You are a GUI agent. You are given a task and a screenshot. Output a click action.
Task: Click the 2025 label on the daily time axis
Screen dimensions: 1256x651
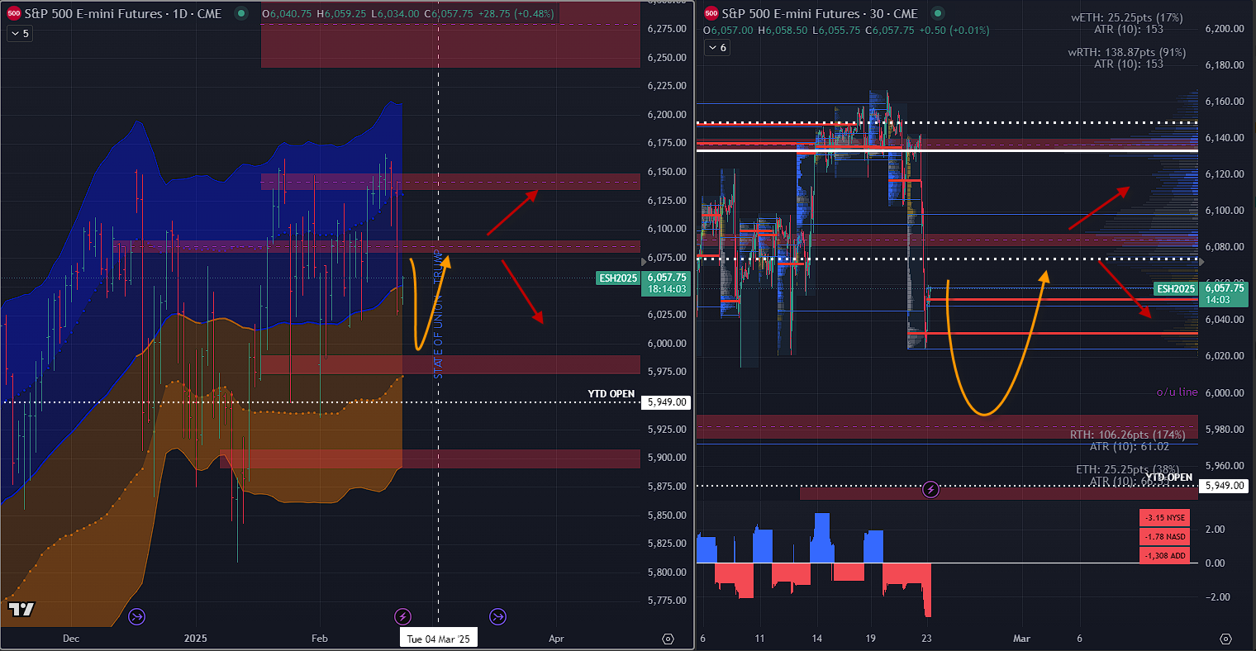[196, 639]
